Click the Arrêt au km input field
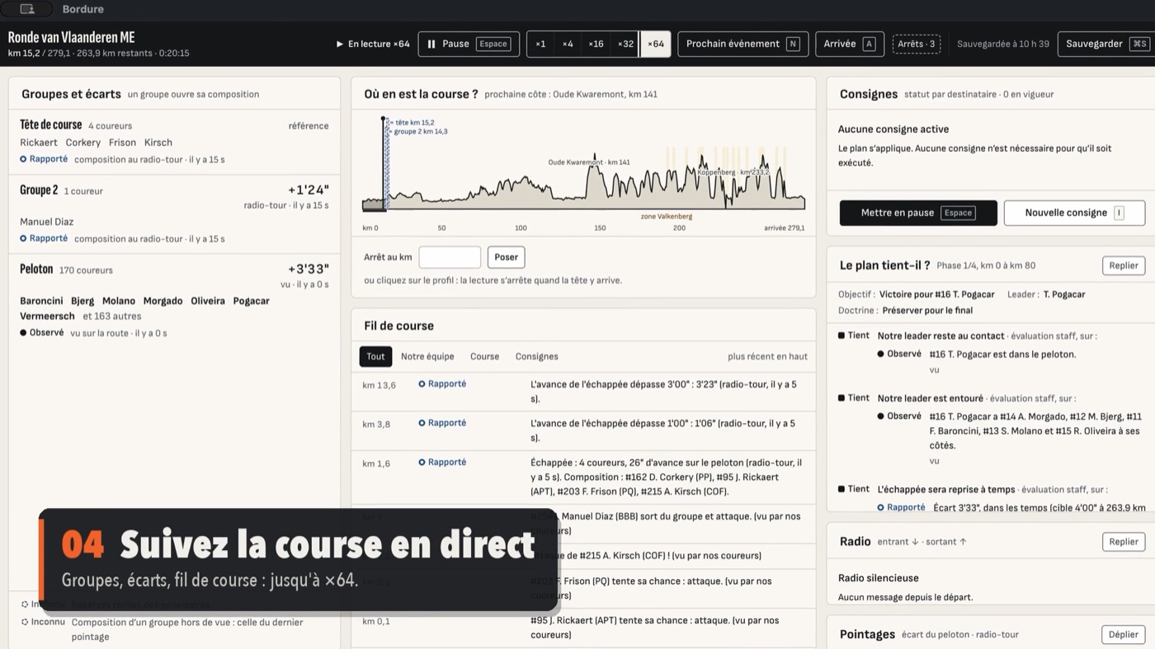Viewport: 1155px width, 649px height. 450,257
